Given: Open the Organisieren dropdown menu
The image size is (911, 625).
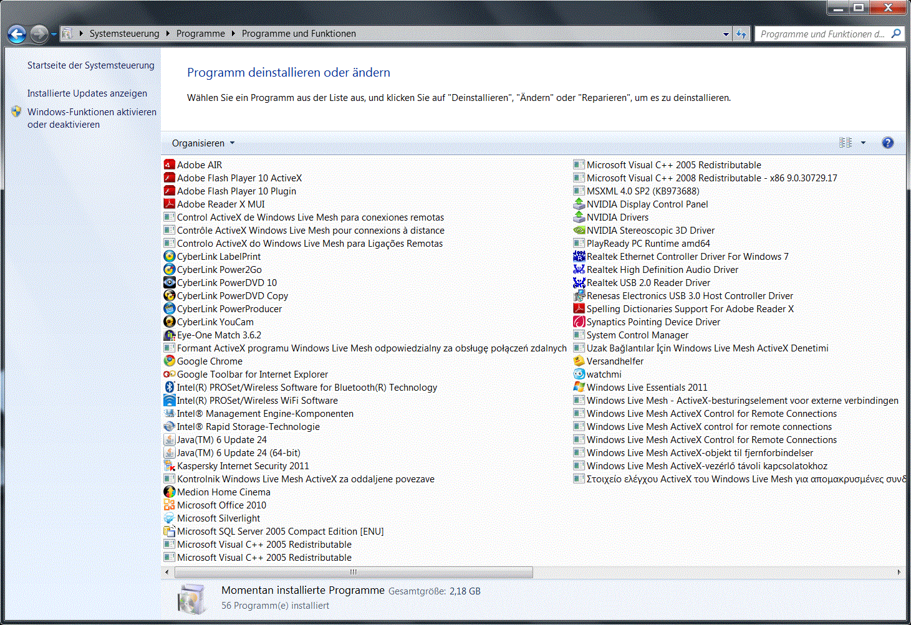Looking at the screenshot, I should 203,143.
